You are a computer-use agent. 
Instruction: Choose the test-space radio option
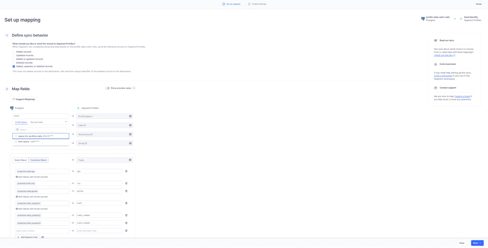tap(16, 141)
